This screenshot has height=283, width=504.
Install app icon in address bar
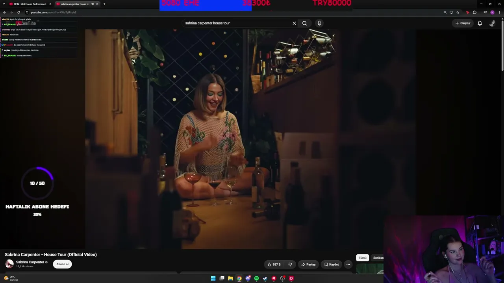tap(451, 12)
